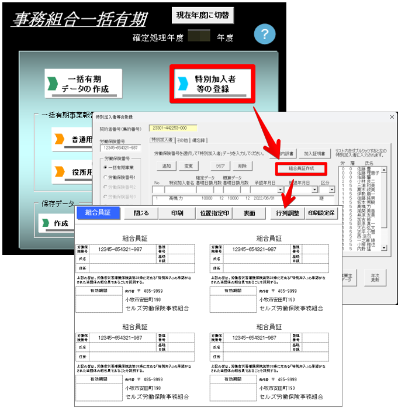Click the orange arrow beside 普通用

coord(60,139)
